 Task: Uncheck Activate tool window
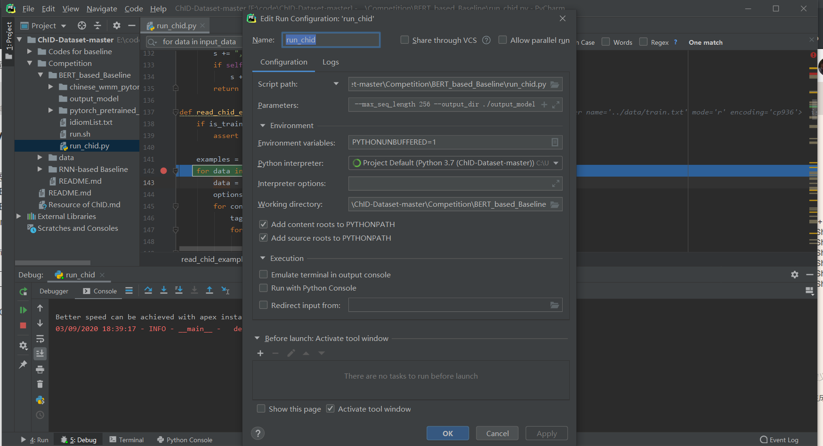331,409
